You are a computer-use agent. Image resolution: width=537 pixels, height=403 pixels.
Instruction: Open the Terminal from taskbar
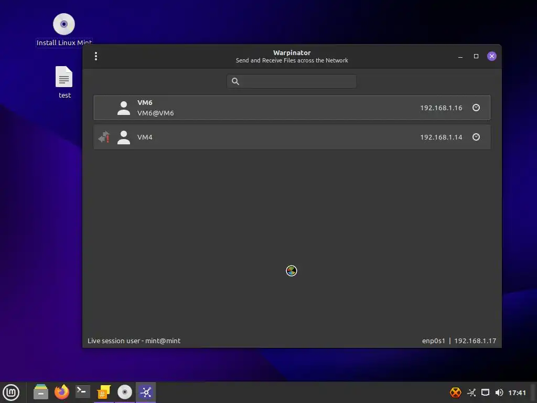coord(82,392)
